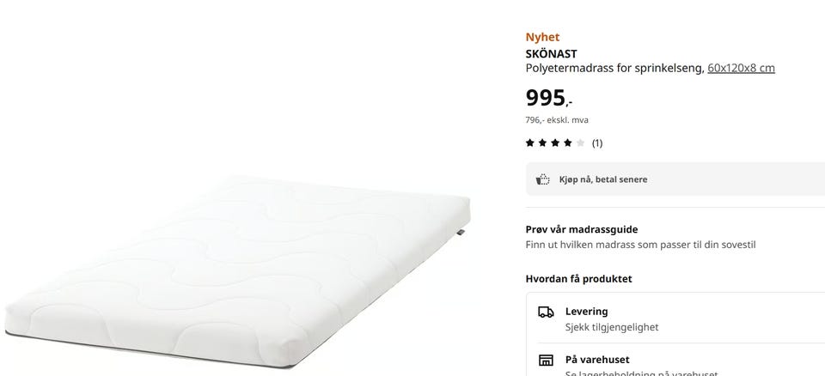Click the store building icon
Image resolution: width=825 pixels, height=376 pixels.
point(546,361)
